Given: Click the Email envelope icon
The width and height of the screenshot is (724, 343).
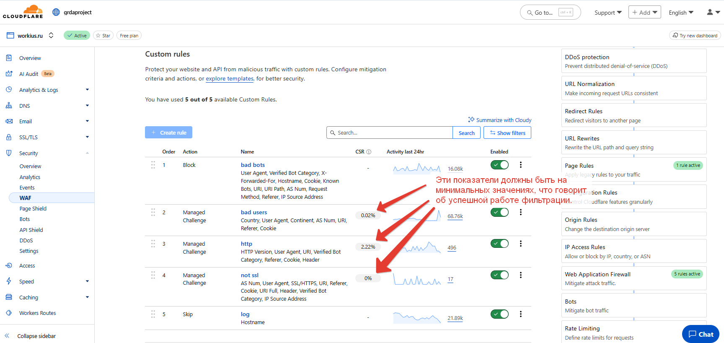Looking at the screenshot, I should [x=9, y=121].
